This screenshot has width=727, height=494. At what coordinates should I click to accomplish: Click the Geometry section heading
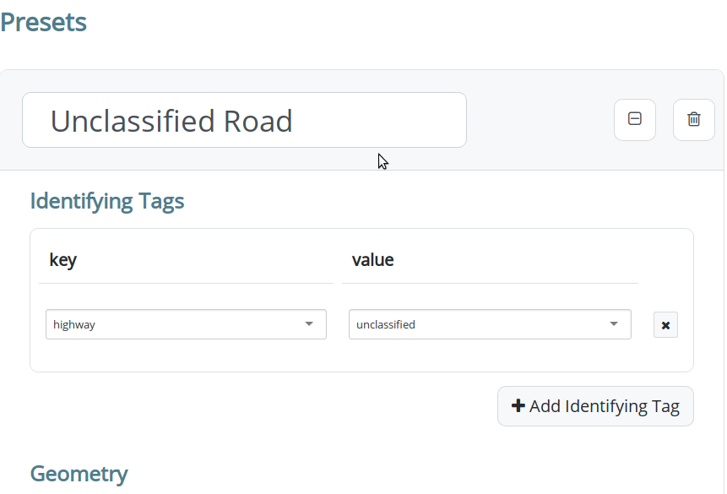coord(79,474)
